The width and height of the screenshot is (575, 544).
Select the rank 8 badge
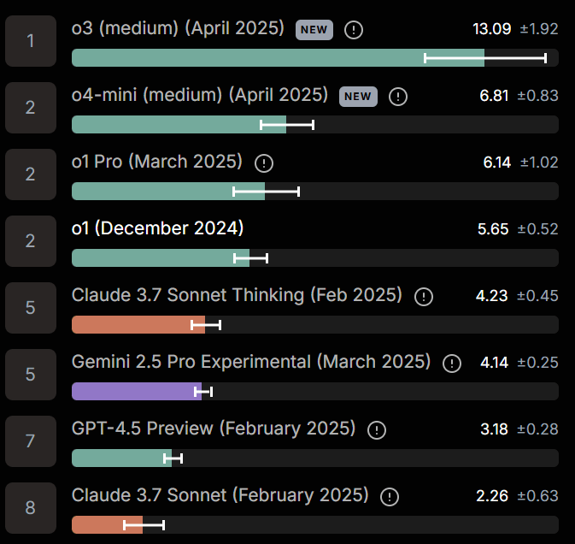click(30, 507)
